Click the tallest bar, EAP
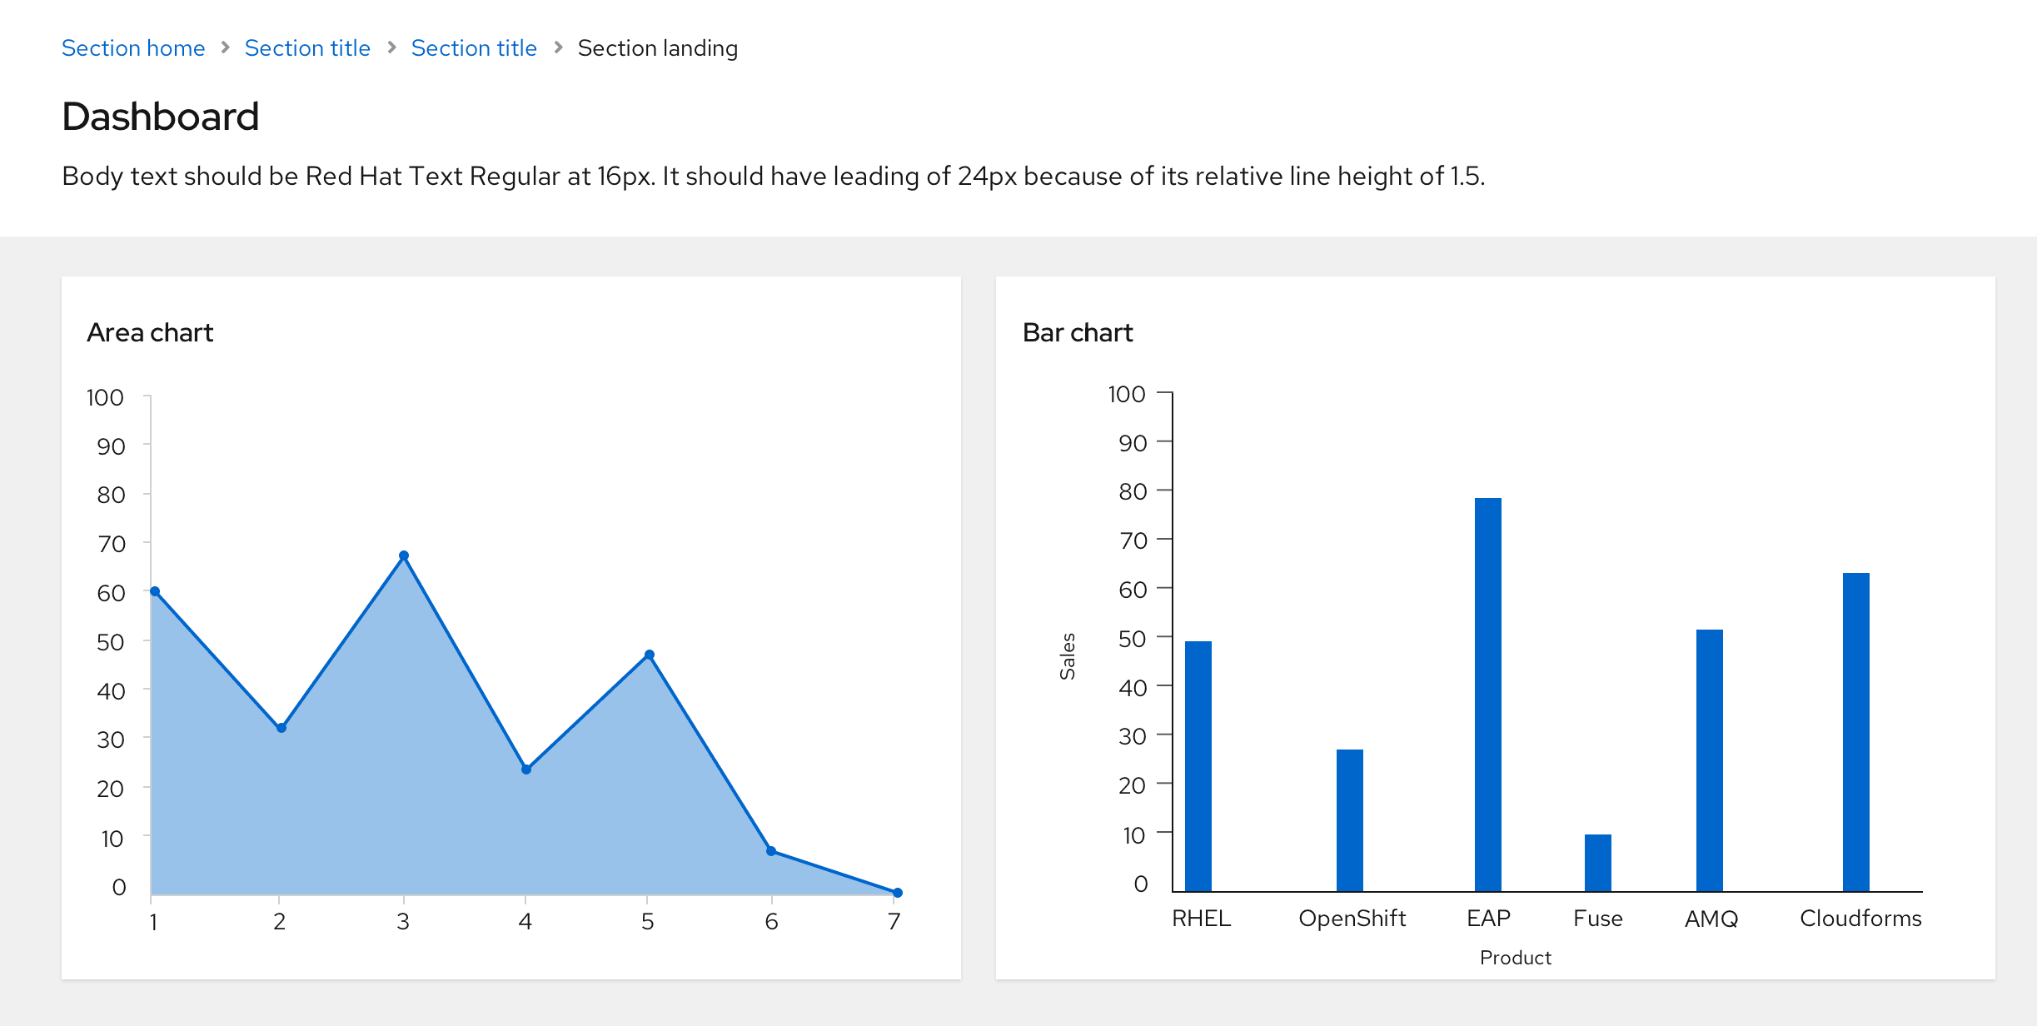 pyautogui.click(x=1488, y=695)
